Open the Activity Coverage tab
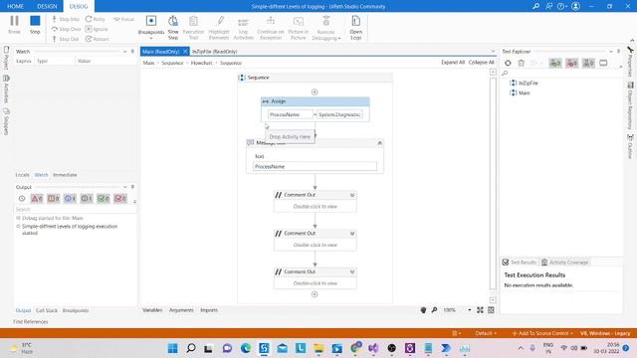The height and width of the screenshot is (358, 637). (564, 263)
